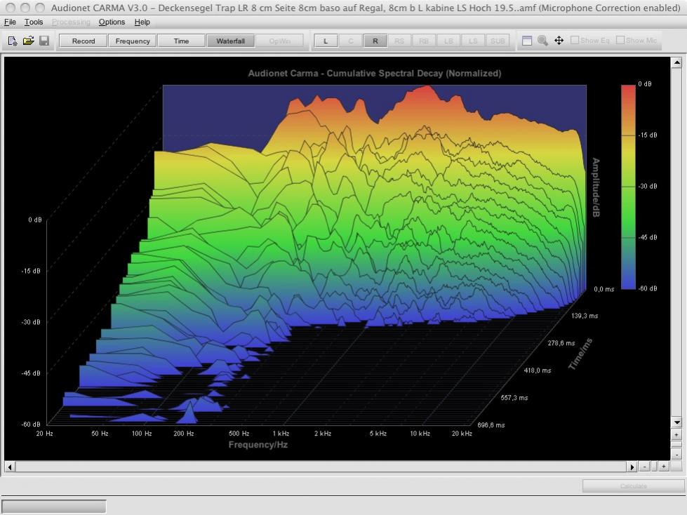Toggle the R channel button
The height and width of the screenshot is (515, 687).
[375, 41]
